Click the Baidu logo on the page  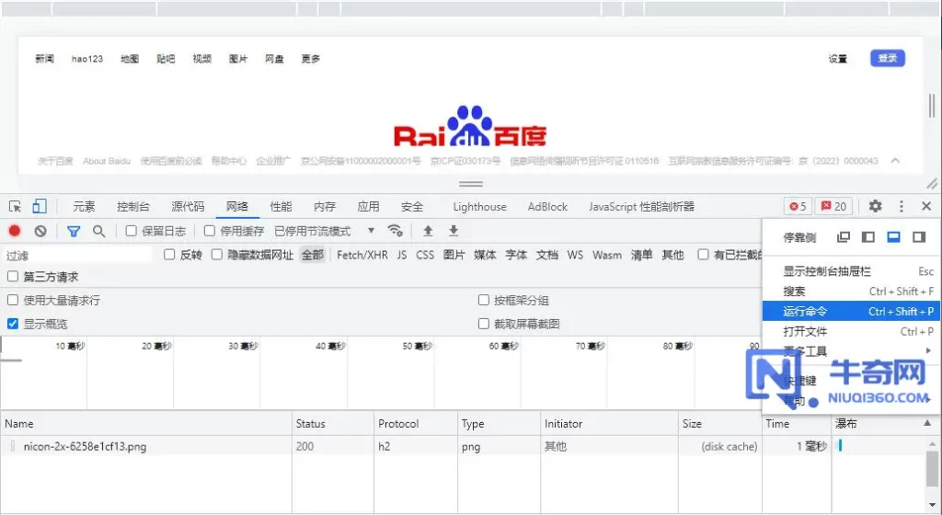pyautogui.click(x=470, y=126)
